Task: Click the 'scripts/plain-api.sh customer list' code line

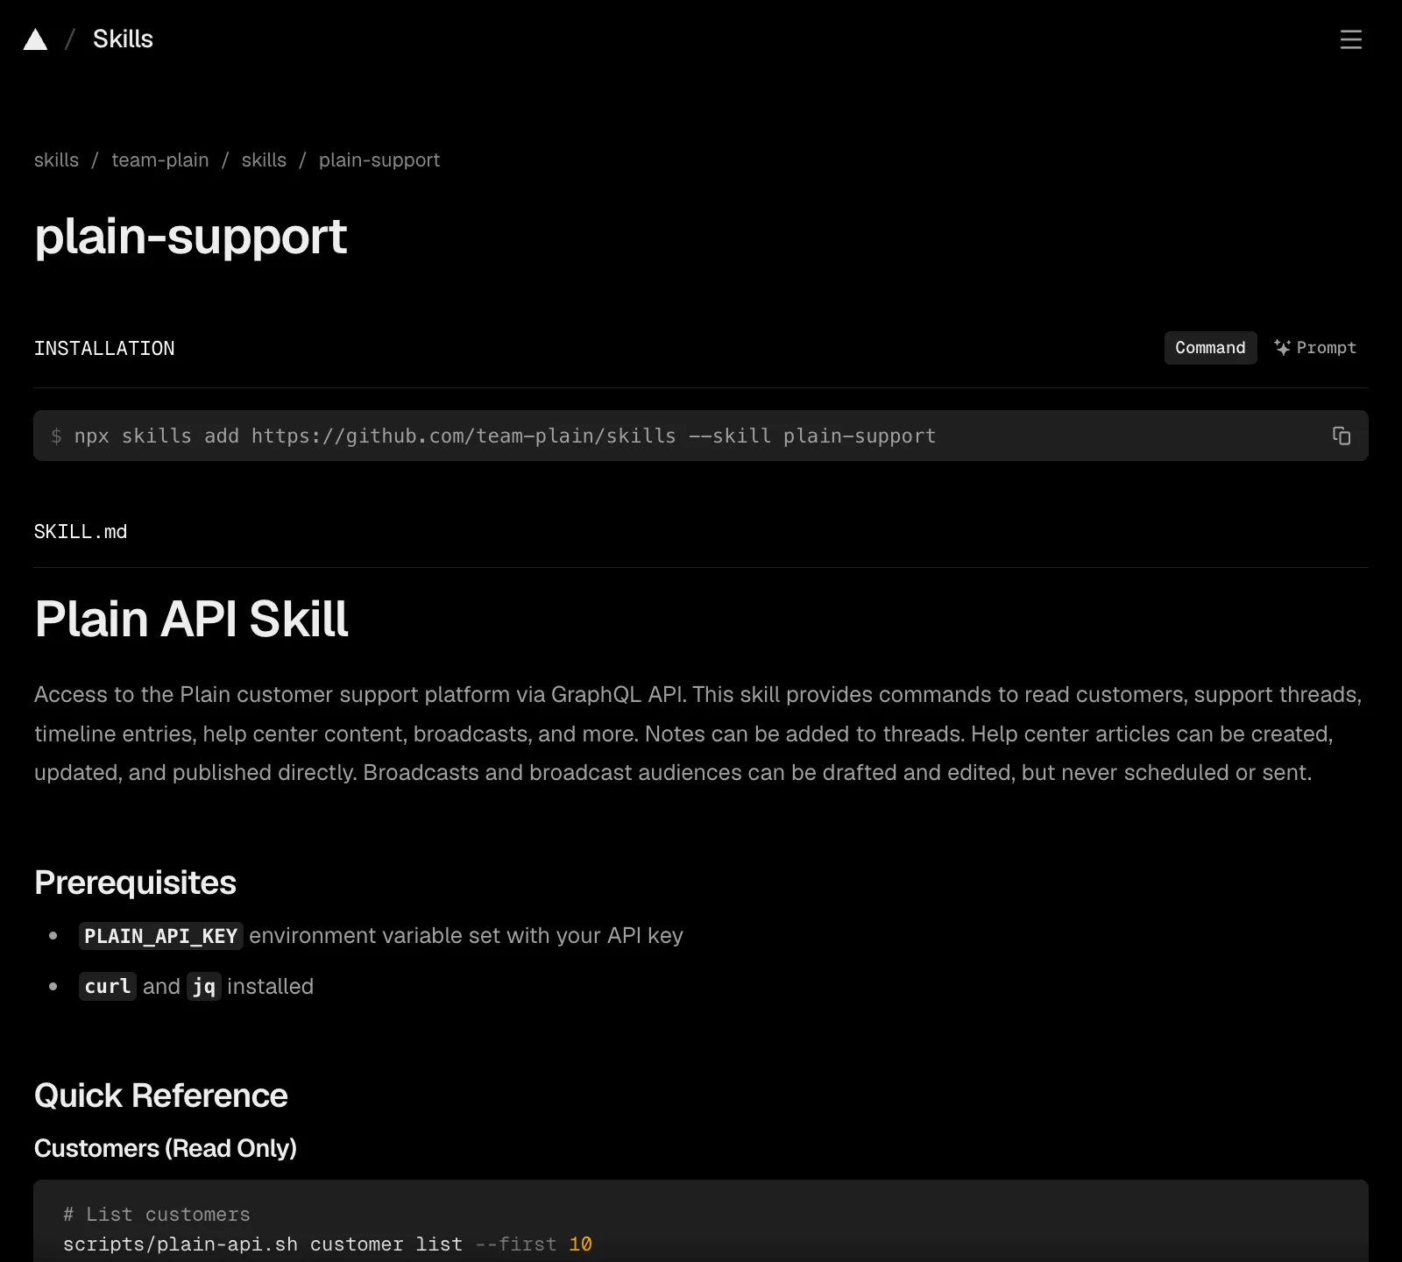Action: [328, 1244]
